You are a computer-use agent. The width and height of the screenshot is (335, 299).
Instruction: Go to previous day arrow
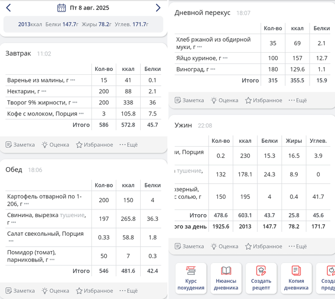pos(9,8)
